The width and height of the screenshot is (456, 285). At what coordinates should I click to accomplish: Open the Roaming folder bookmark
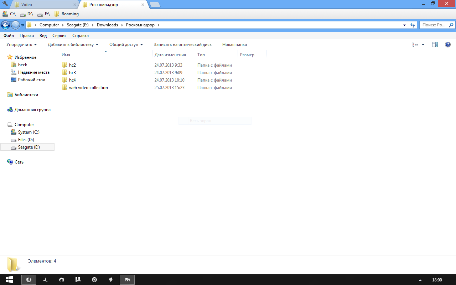point(67,14)
